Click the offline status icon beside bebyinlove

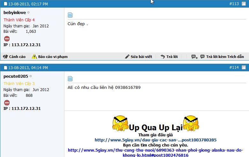click(28, 13)
